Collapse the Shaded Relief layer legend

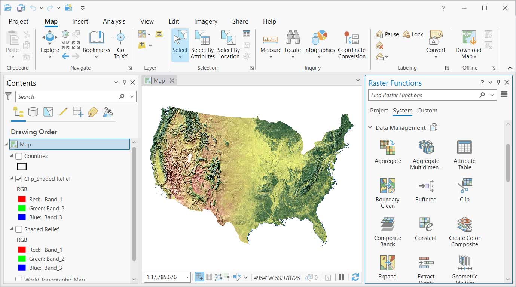(x=12, y=229)
